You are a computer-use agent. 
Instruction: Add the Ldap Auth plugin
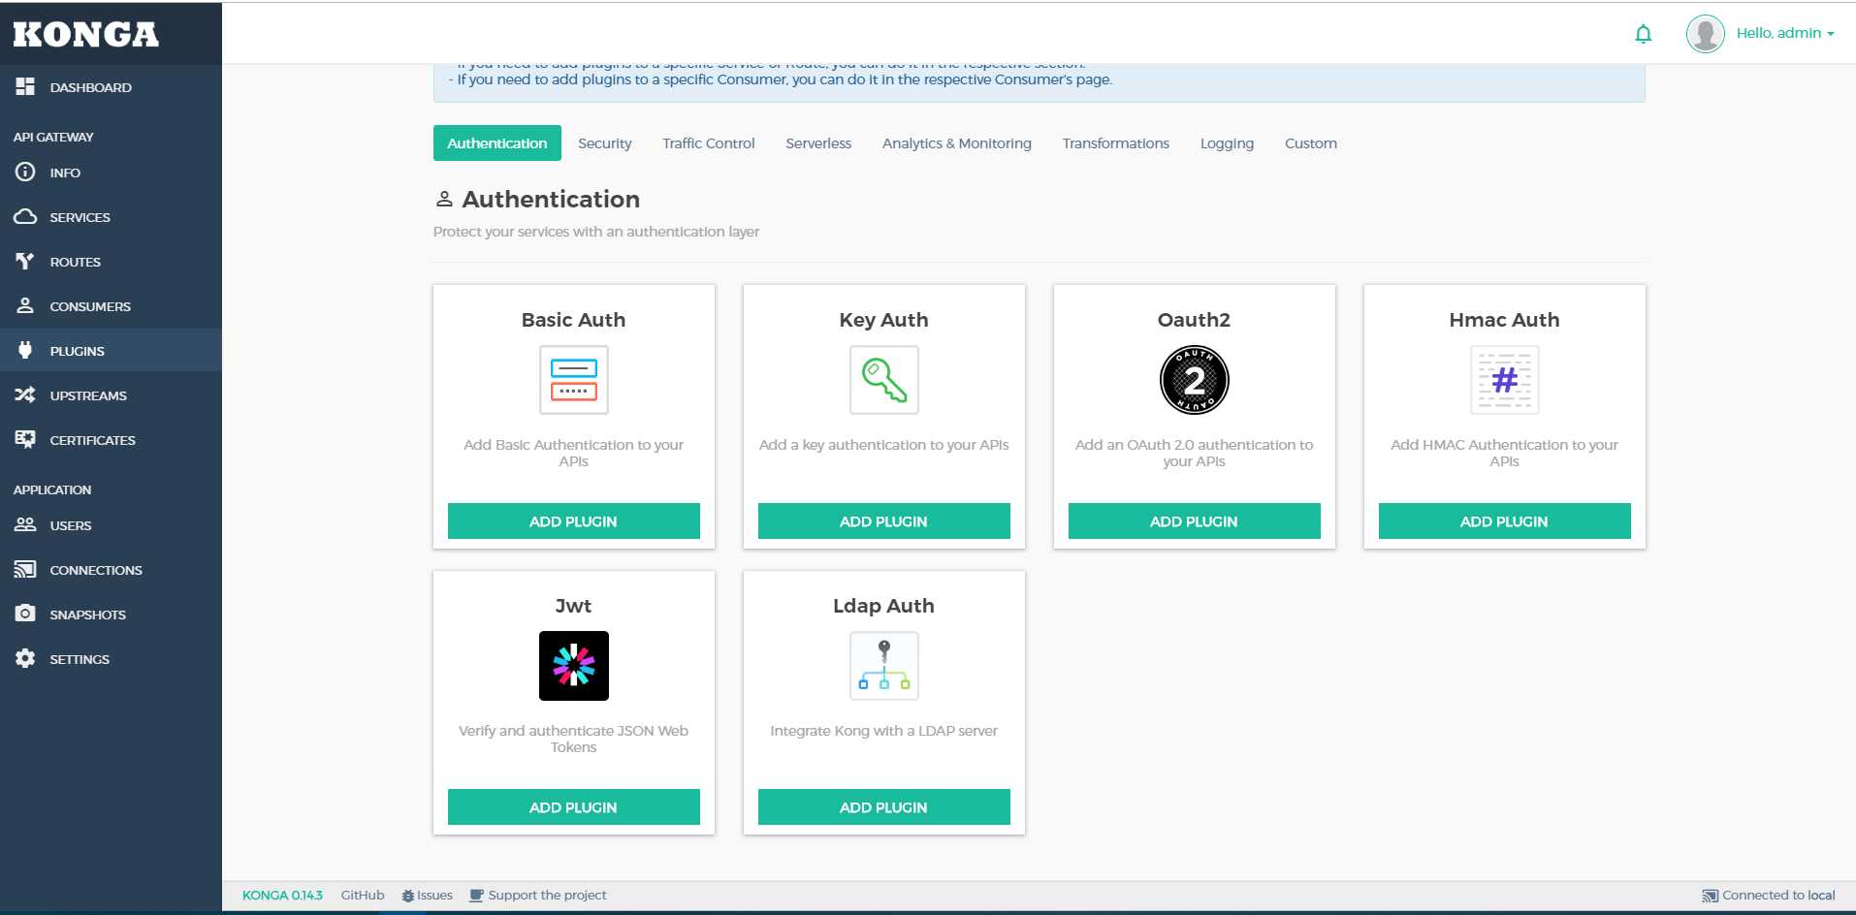point(883,806)
